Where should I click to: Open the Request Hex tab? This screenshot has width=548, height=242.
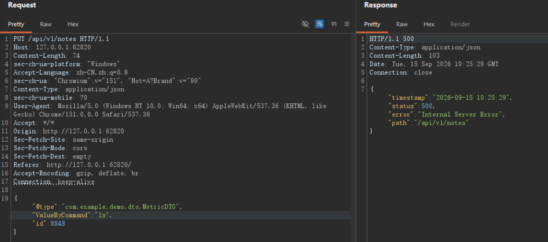tap(73, 24)
